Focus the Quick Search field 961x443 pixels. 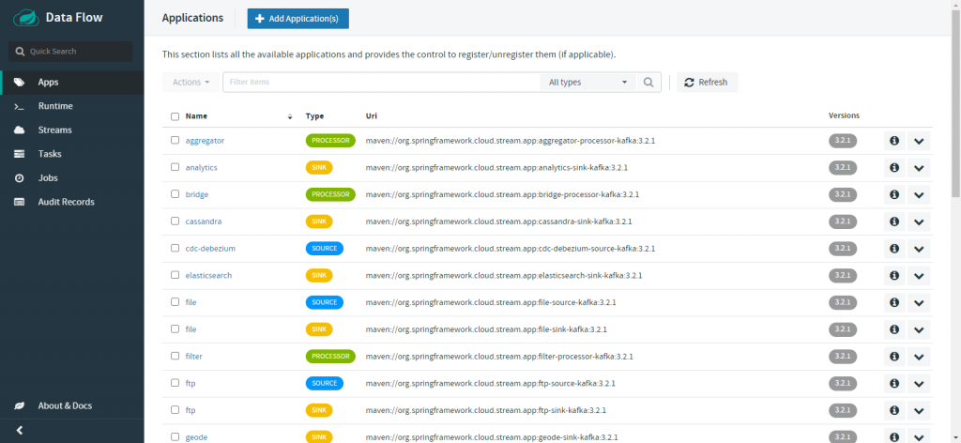70,52
